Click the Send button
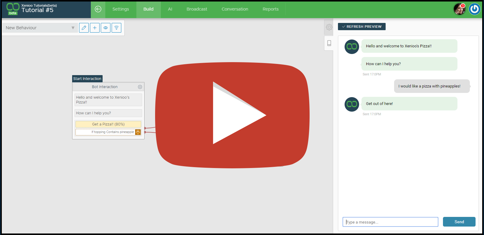The height and width of the screenshot is (235, 484). 459,222
